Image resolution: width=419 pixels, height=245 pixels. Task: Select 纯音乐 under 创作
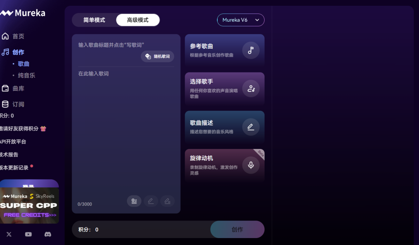pos(26,75)
